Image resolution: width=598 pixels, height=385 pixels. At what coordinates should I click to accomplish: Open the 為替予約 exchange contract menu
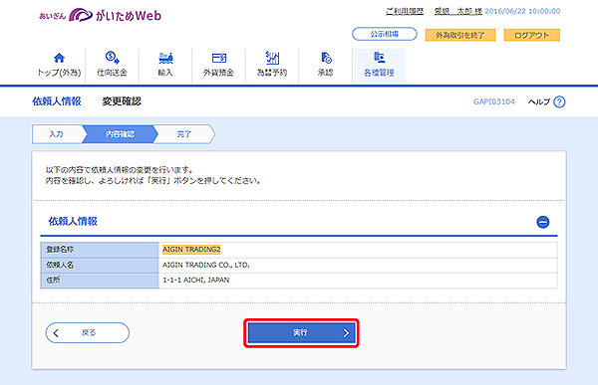click(272, 65)
